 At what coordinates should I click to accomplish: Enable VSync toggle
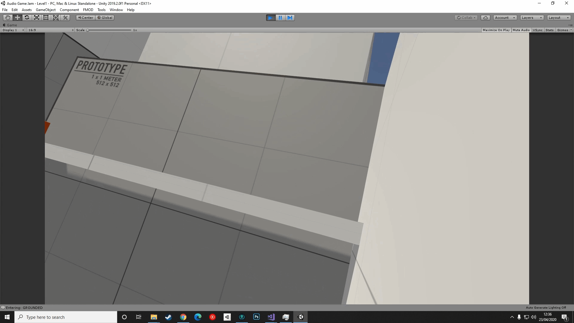[x=538, y=30]
